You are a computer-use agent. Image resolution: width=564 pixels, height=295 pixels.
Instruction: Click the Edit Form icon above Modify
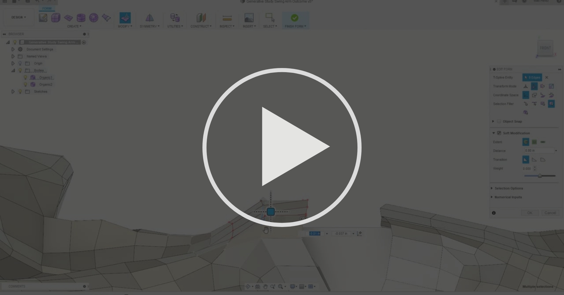pos(125,17)
